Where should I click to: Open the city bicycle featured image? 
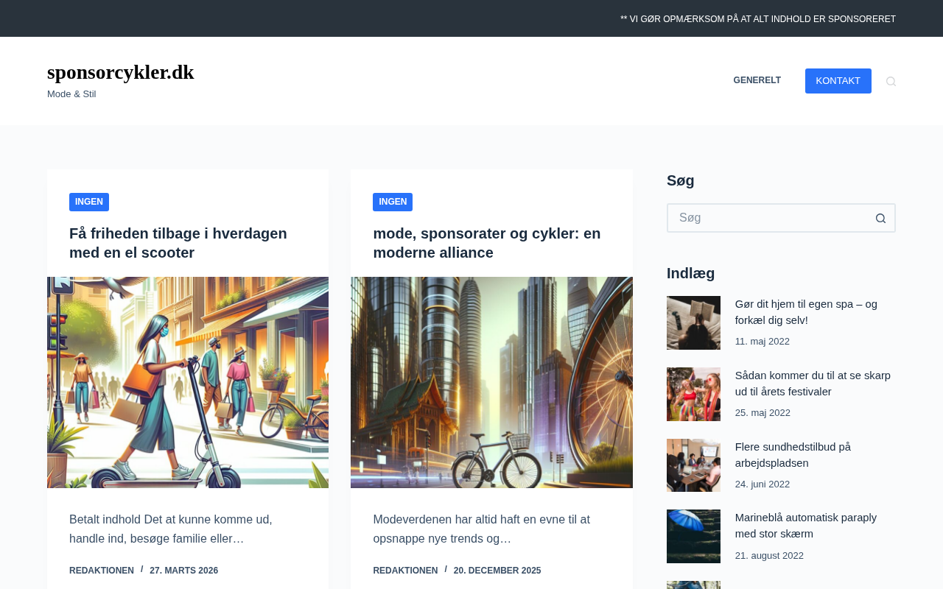point(491,382)
